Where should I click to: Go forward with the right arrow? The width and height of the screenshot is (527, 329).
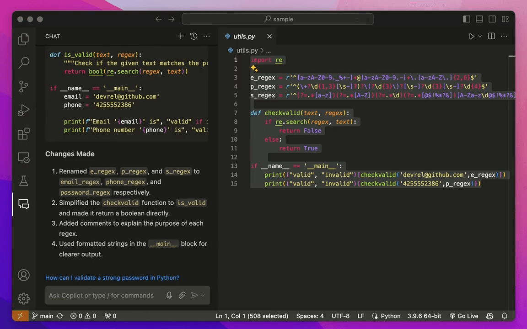172,19
